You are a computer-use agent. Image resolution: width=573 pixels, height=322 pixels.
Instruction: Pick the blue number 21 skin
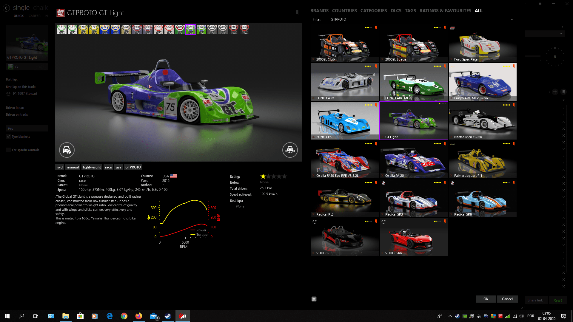[x=105, y=30]
